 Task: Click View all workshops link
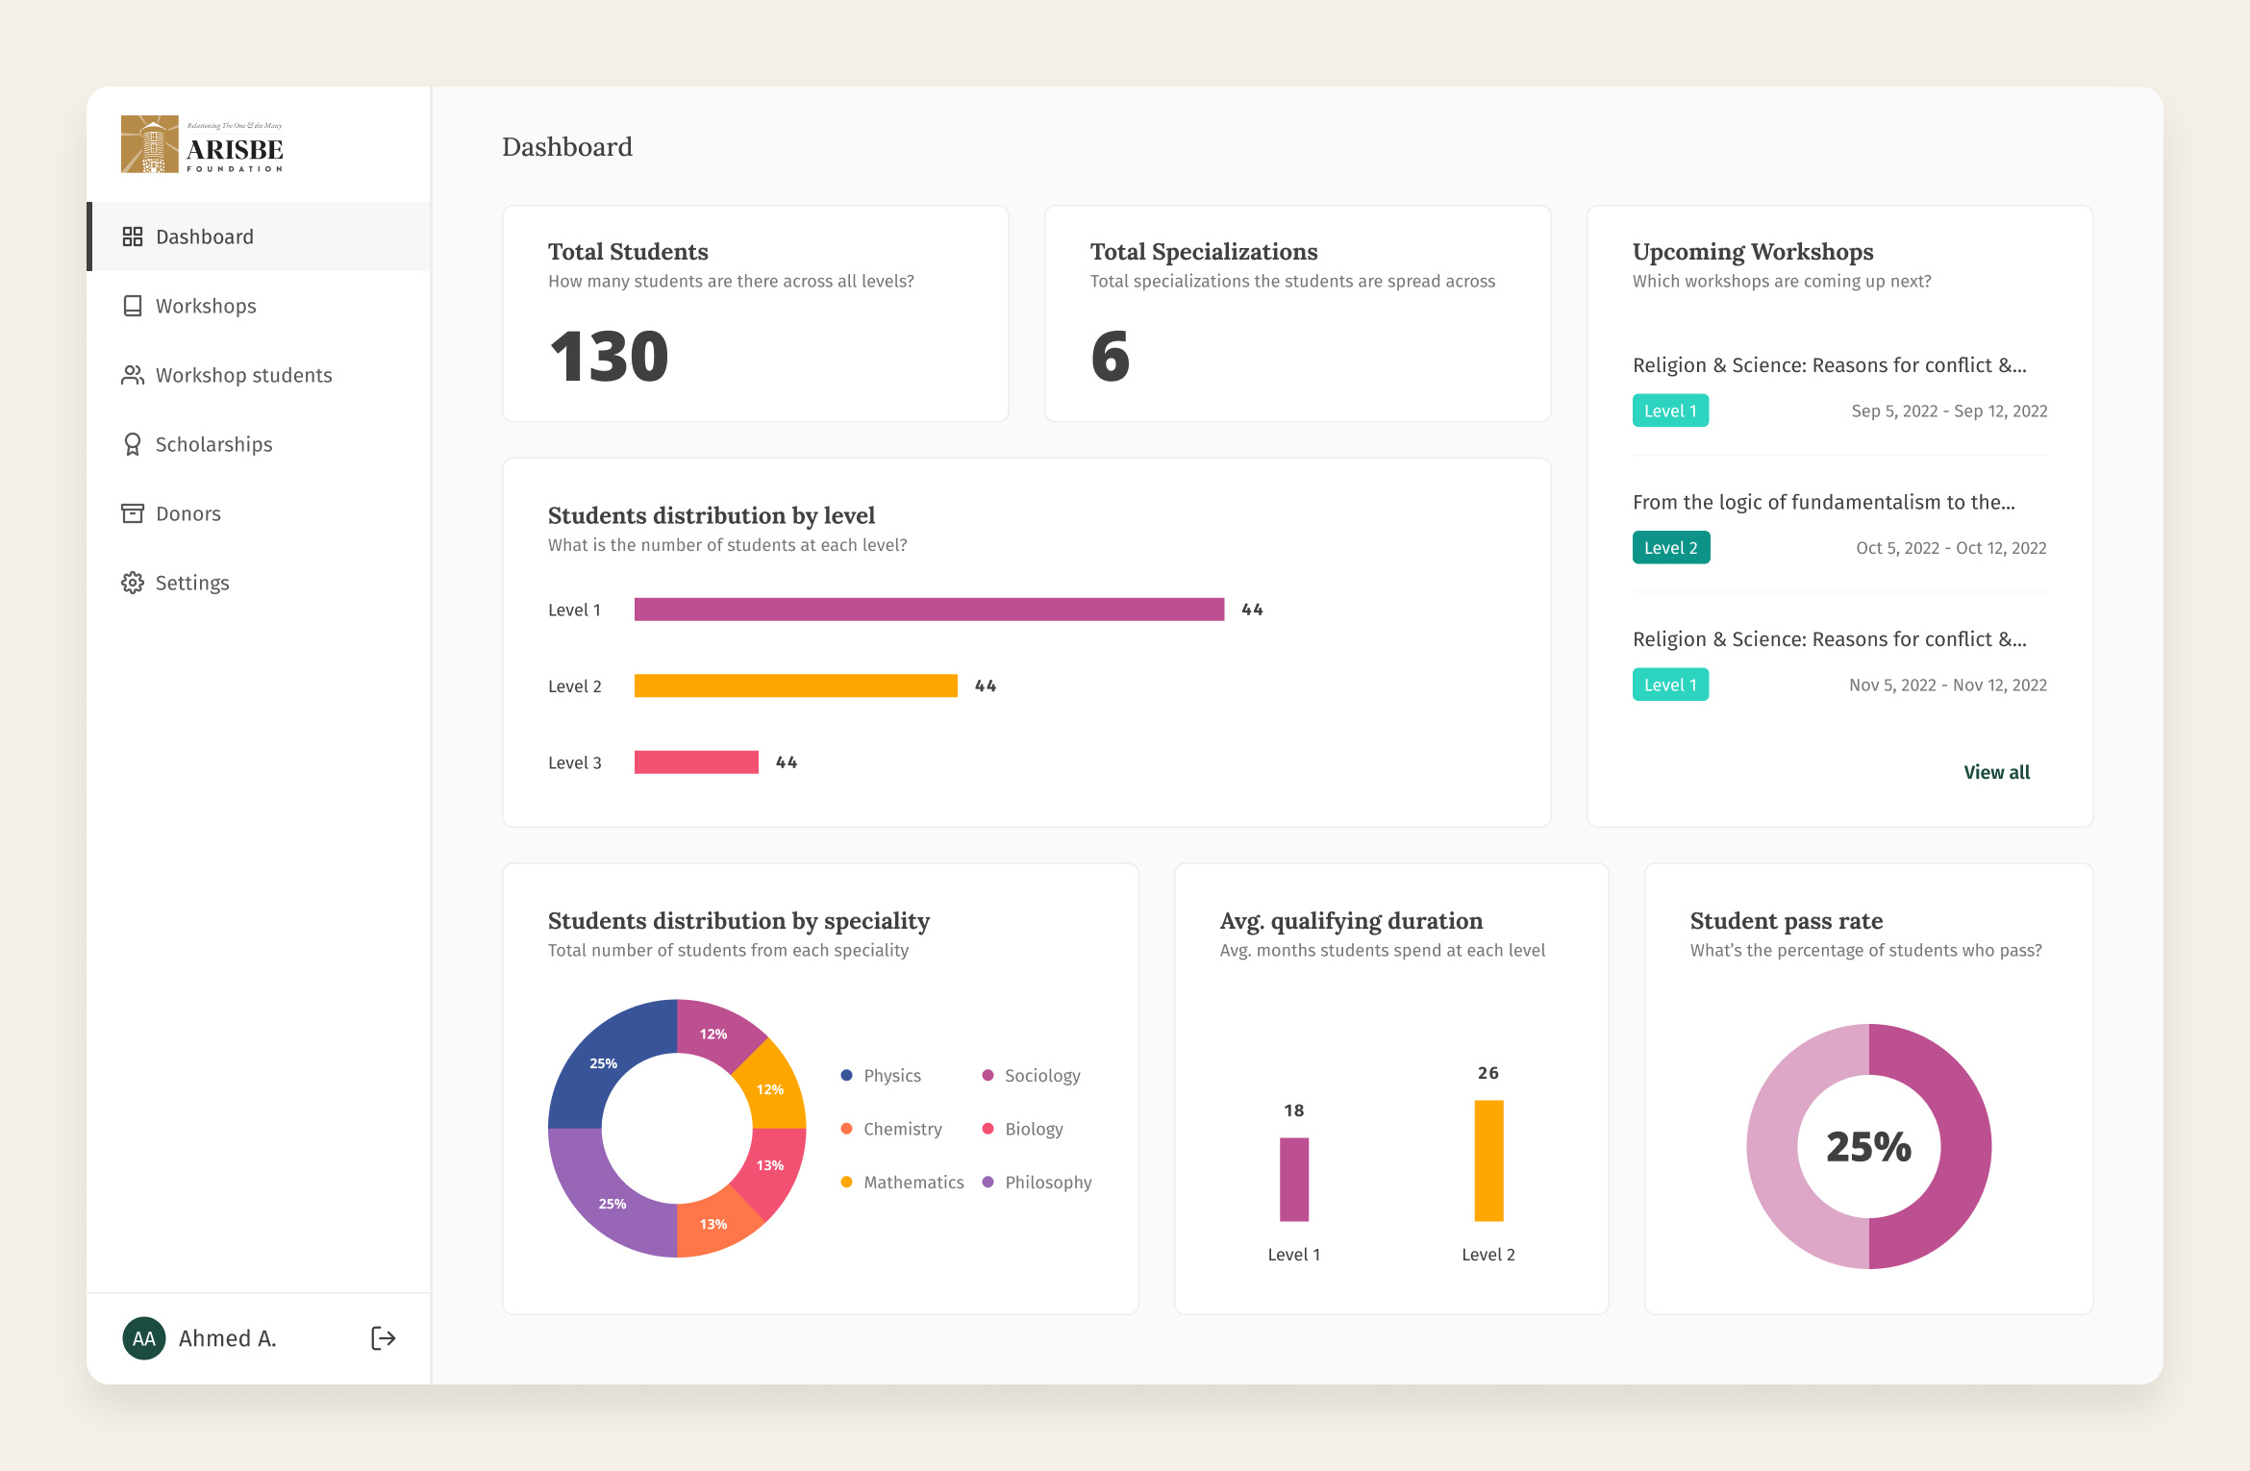(1996, 772)
